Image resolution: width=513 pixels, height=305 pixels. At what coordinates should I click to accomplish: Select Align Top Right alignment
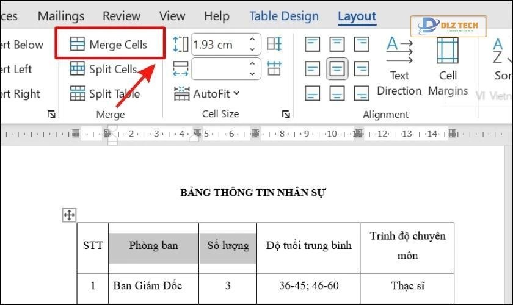pos(362,44)
